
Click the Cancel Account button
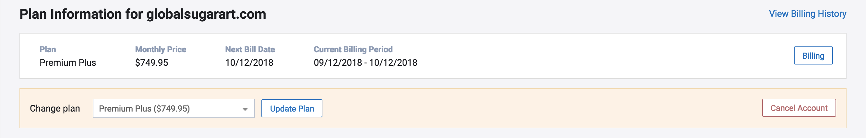pyautogui.click(x=799, y=108)
